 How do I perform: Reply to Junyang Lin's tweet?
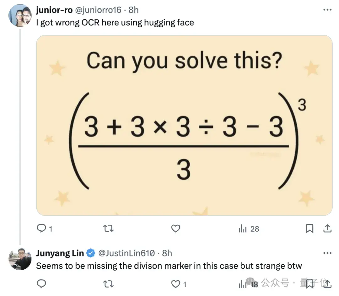click(x=42, y=284)
